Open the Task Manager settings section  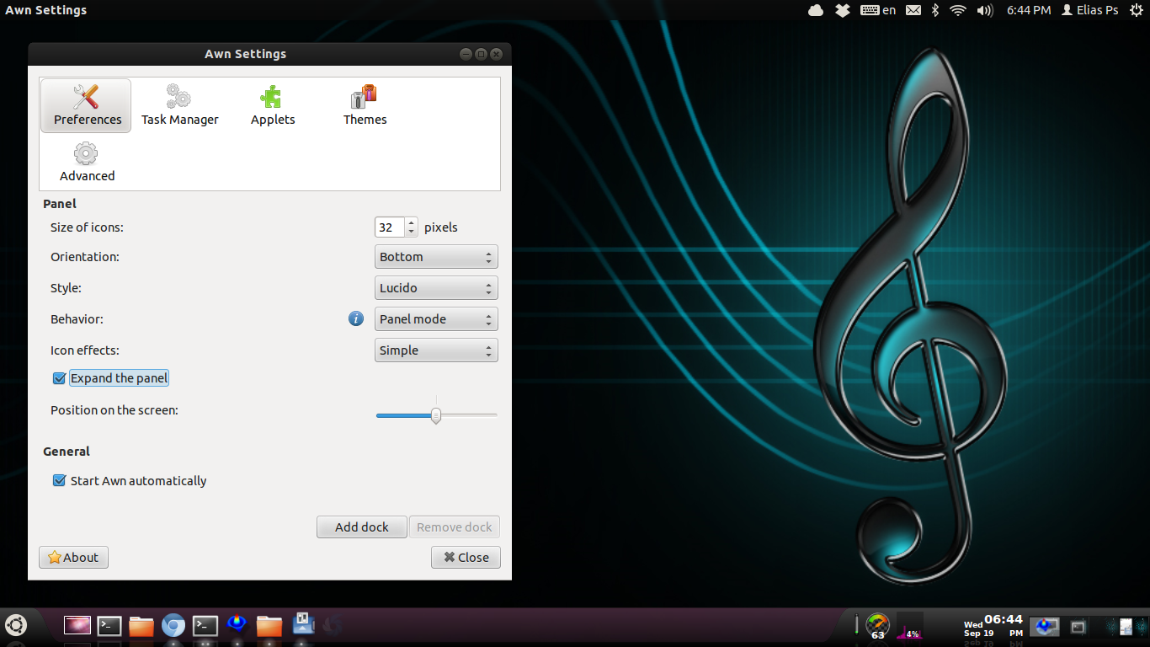pos(179,105)
